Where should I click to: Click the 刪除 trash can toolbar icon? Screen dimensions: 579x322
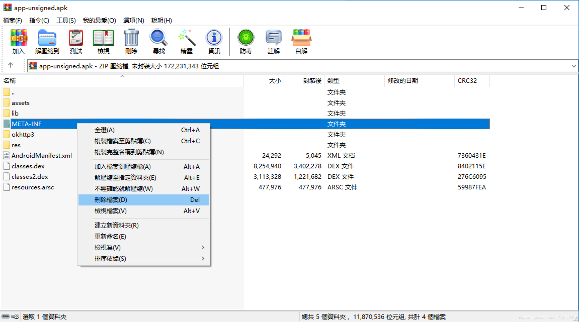tap(131, 41)
